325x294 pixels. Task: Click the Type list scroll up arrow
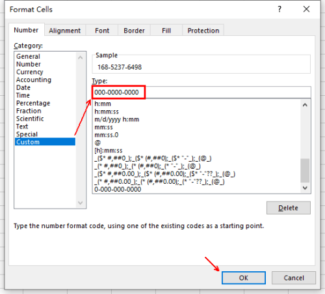[305, 105]
